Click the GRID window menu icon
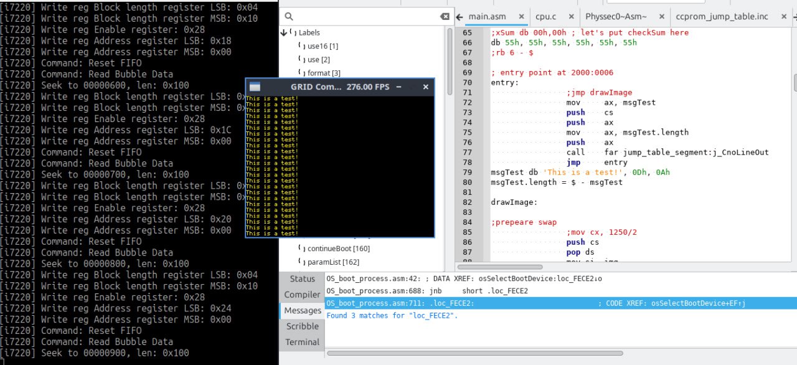The image size is (797, 365). pyautogui.click(x=254, y=87)
